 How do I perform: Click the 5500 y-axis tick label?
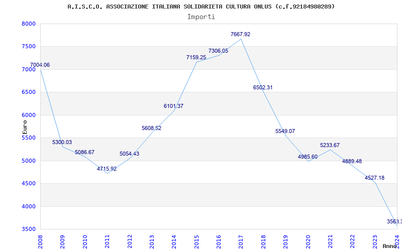pyautogui.click(x=29, y=138)
